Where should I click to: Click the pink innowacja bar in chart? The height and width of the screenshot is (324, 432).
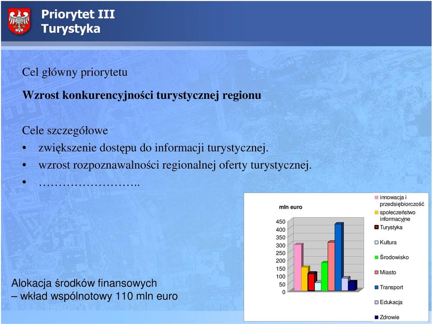coord(298,267)
